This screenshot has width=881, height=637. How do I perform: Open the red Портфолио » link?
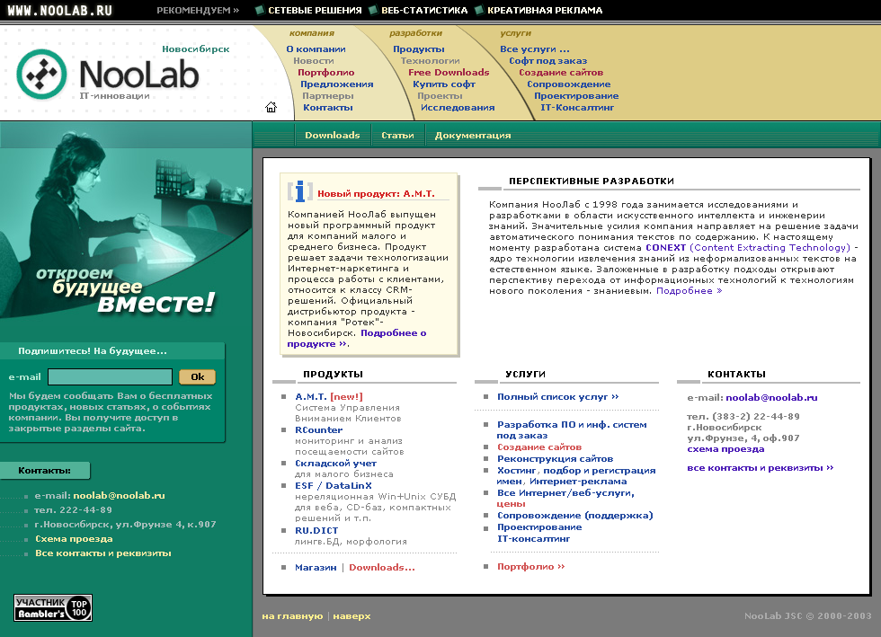pos(531,566)
